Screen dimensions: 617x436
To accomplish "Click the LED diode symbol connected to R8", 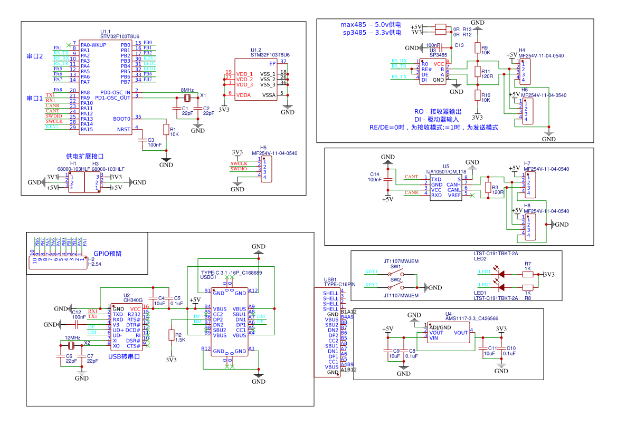I will [501, 287].
